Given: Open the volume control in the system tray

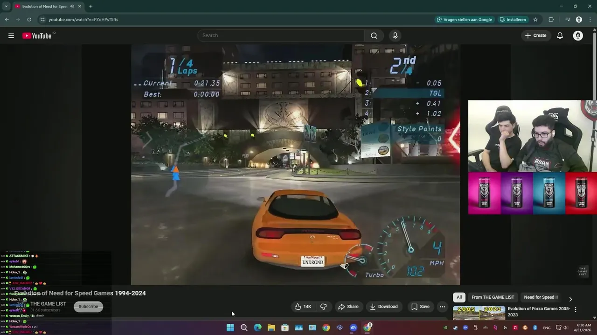Looking at the screenshot, I should tap(565, 328).
